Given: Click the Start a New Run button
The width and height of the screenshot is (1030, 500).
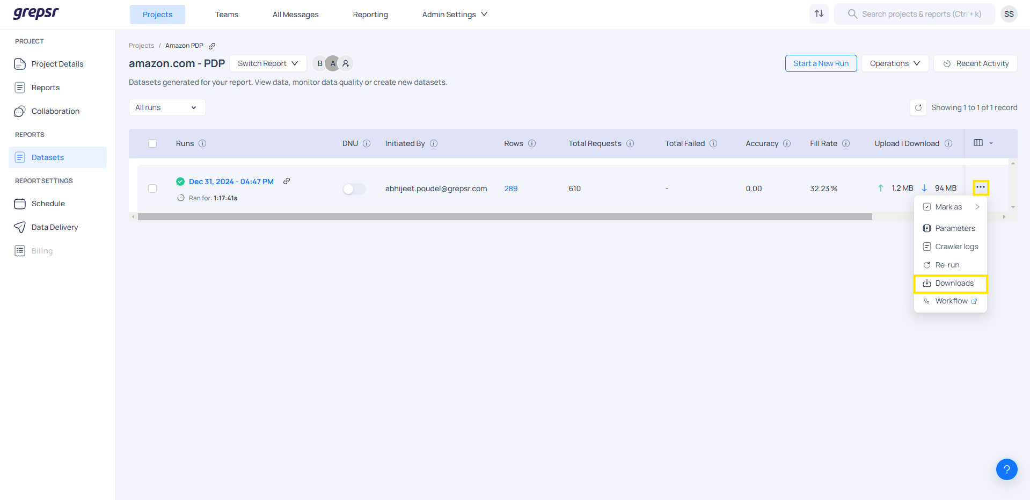Looking at the screenshot, I should [821, 63].
